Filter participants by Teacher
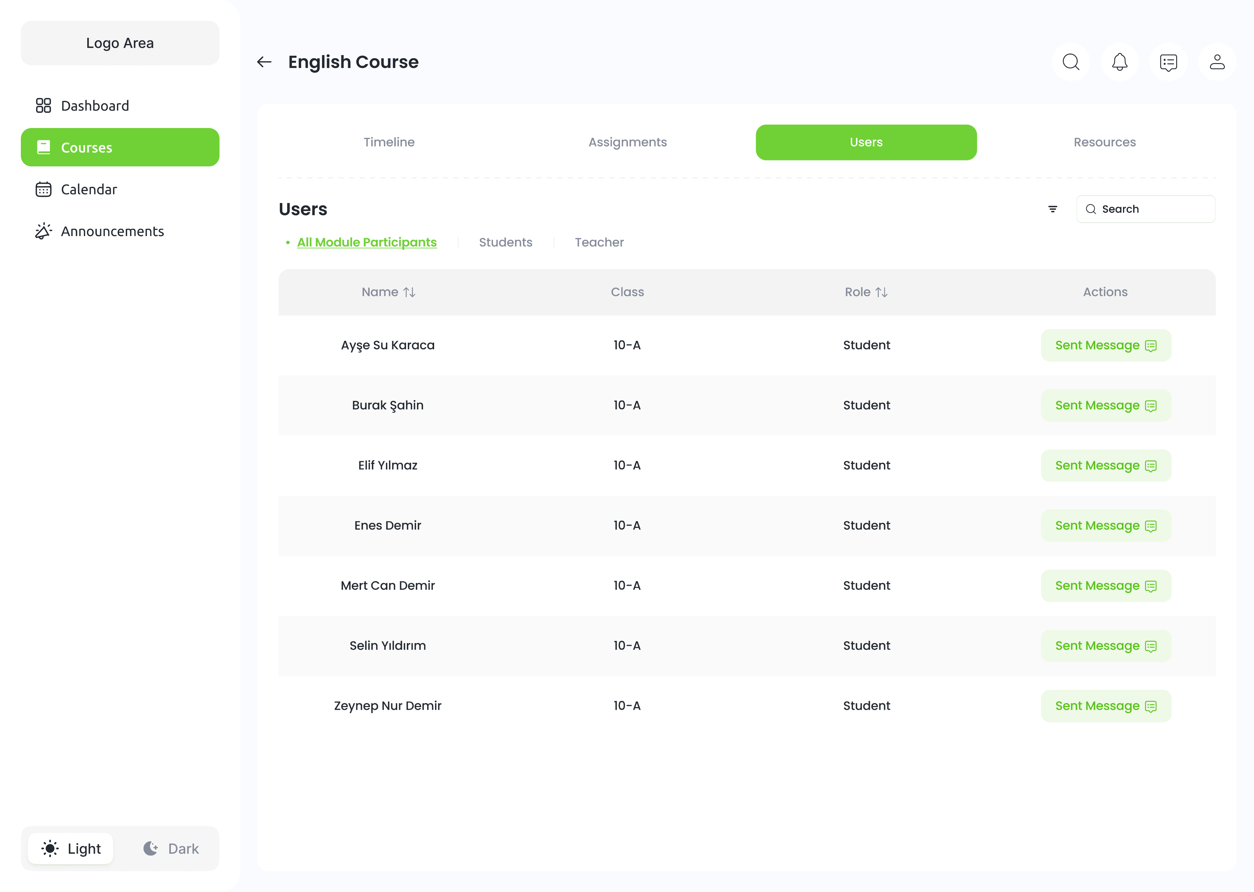1254x892 pixels. [599, 242]
